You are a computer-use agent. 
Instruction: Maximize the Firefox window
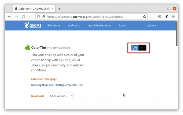tap(168, 9)
